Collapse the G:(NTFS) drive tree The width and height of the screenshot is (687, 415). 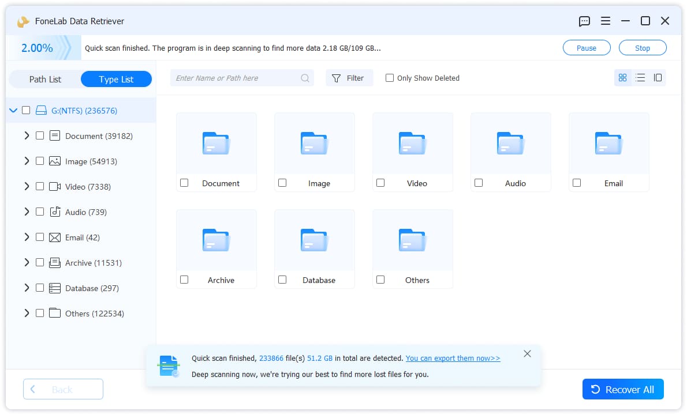(13, 110)
